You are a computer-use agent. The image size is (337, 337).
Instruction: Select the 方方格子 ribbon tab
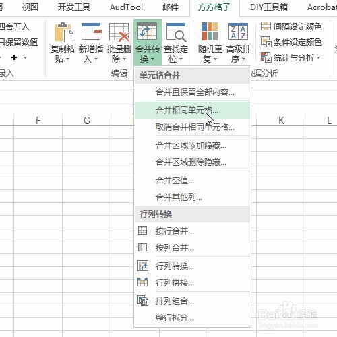(x=214, y=7)
